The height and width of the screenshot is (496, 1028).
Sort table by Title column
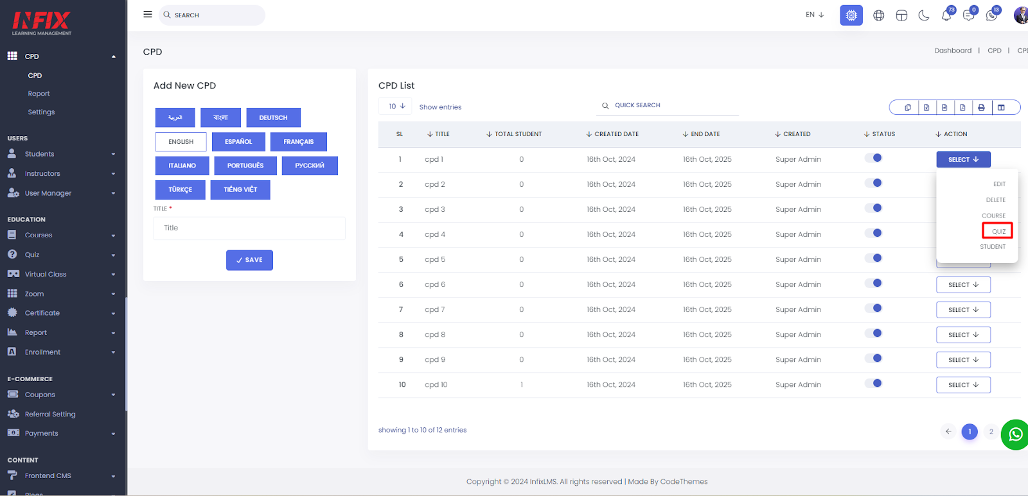pos(438,134)
